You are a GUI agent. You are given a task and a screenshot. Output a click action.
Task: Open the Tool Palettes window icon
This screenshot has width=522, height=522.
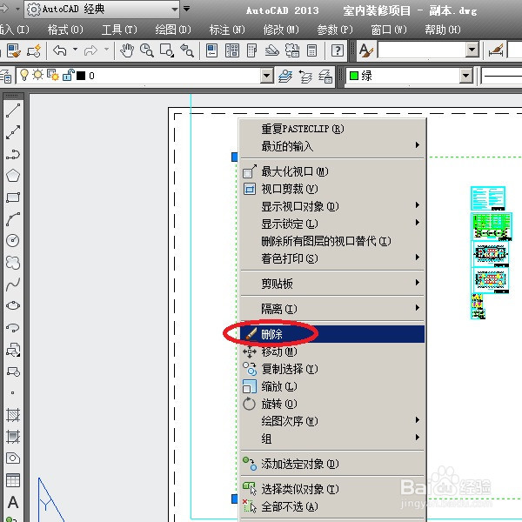252,50
